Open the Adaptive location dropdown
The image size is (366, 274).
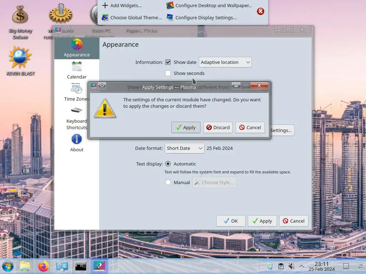tap(225, 62)
